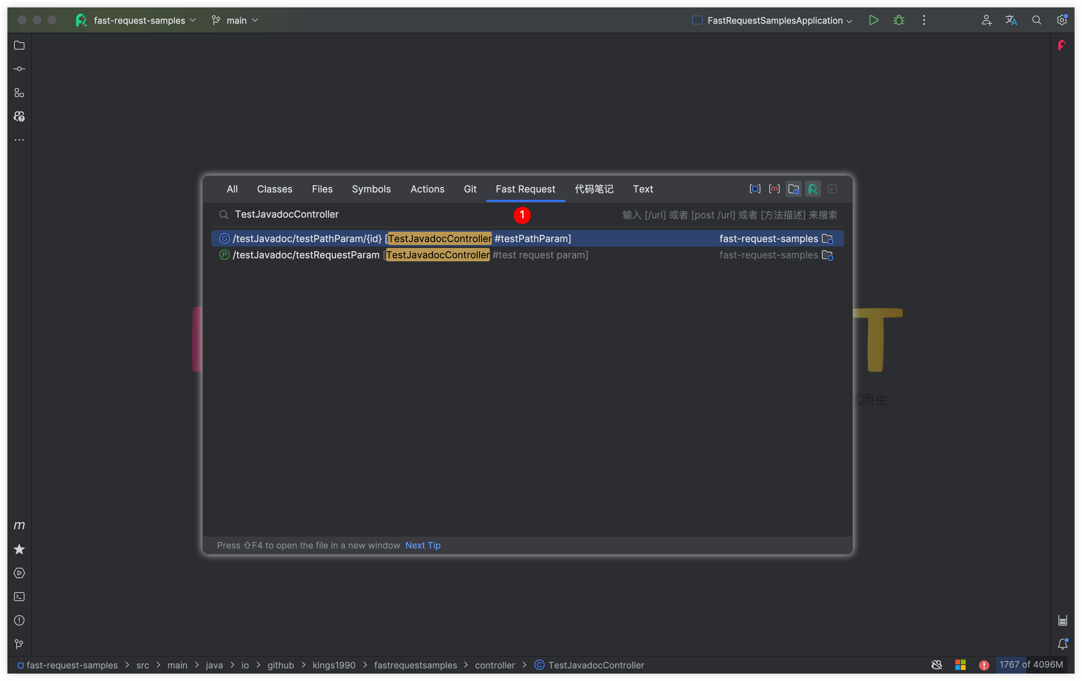Click the memory usage indicator 1767 of 4096M
Viewport: 1082px width, 681px height.
tap(1031, 664)
